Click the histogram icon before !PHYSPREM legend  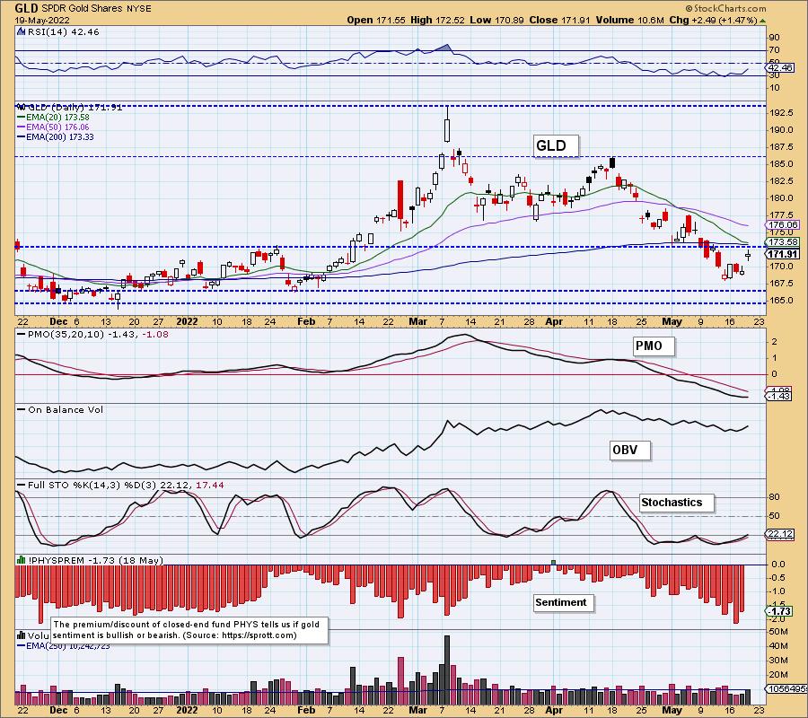click(22, 560)
